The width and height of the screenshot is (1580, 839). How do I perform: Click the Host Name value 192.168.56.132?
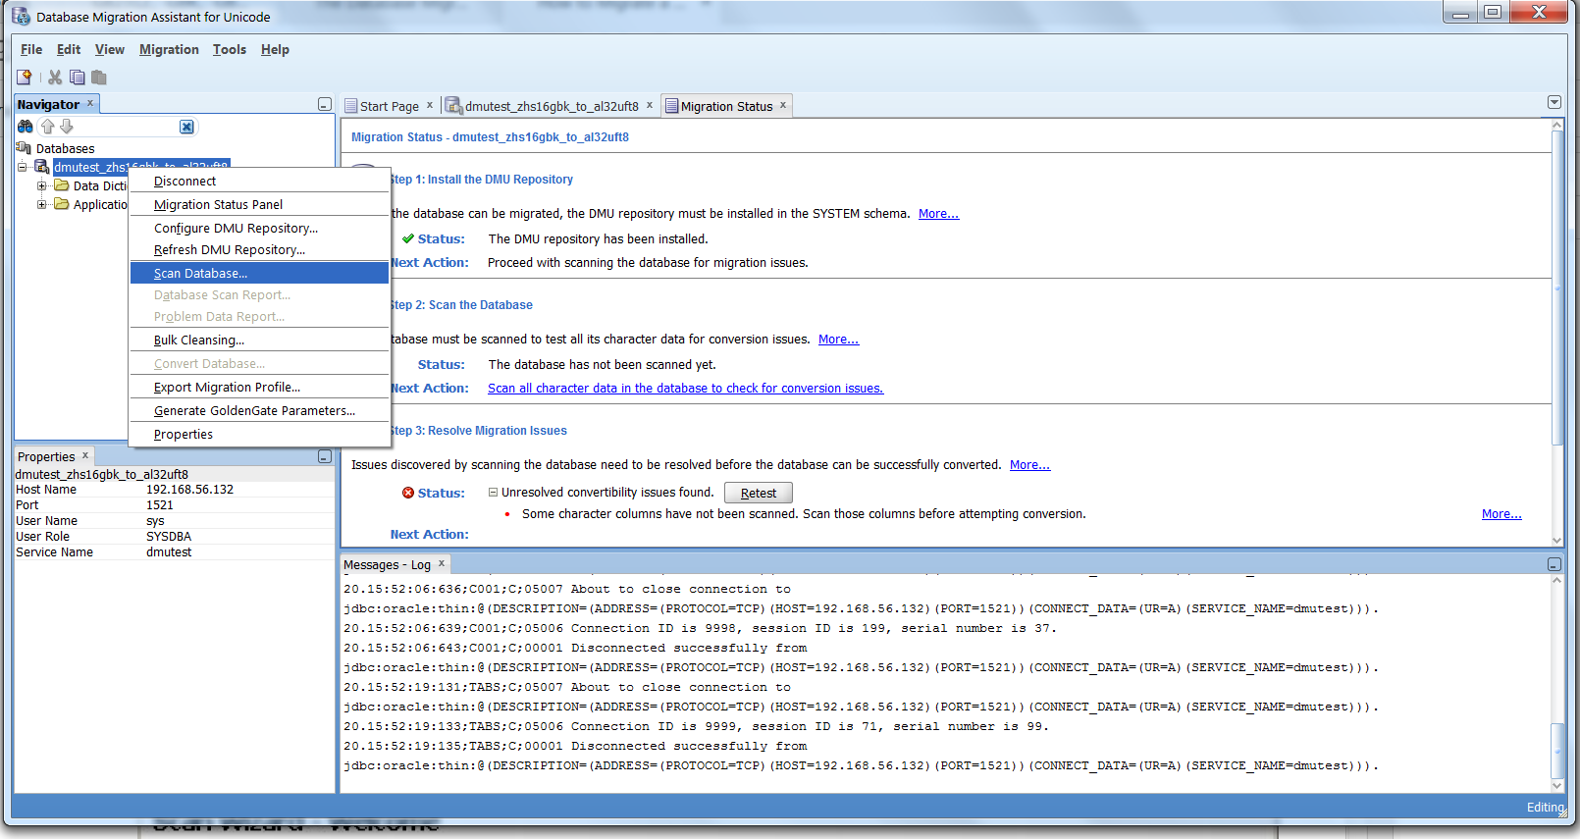click(190, 489)
